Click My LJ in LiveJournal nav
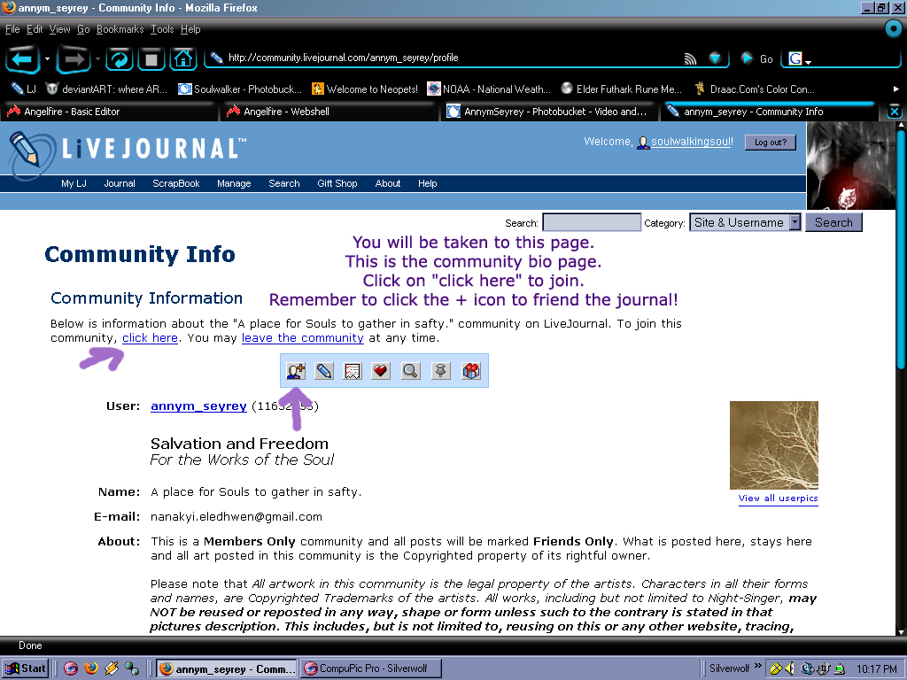 pos(74,183)
